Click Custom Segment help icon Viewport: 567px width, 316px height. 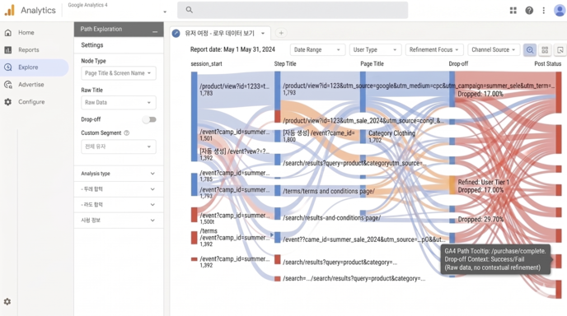[x=127, y=132]
